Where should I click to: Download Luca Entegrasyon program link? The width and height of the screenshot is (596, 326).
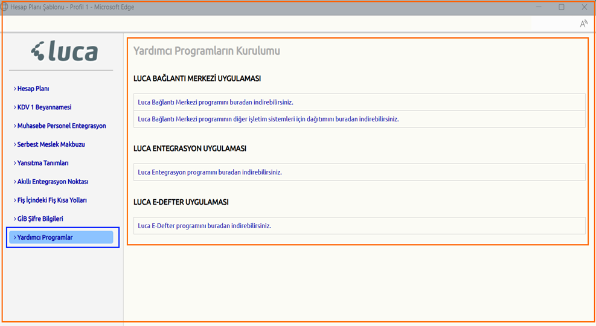[210, 172]
